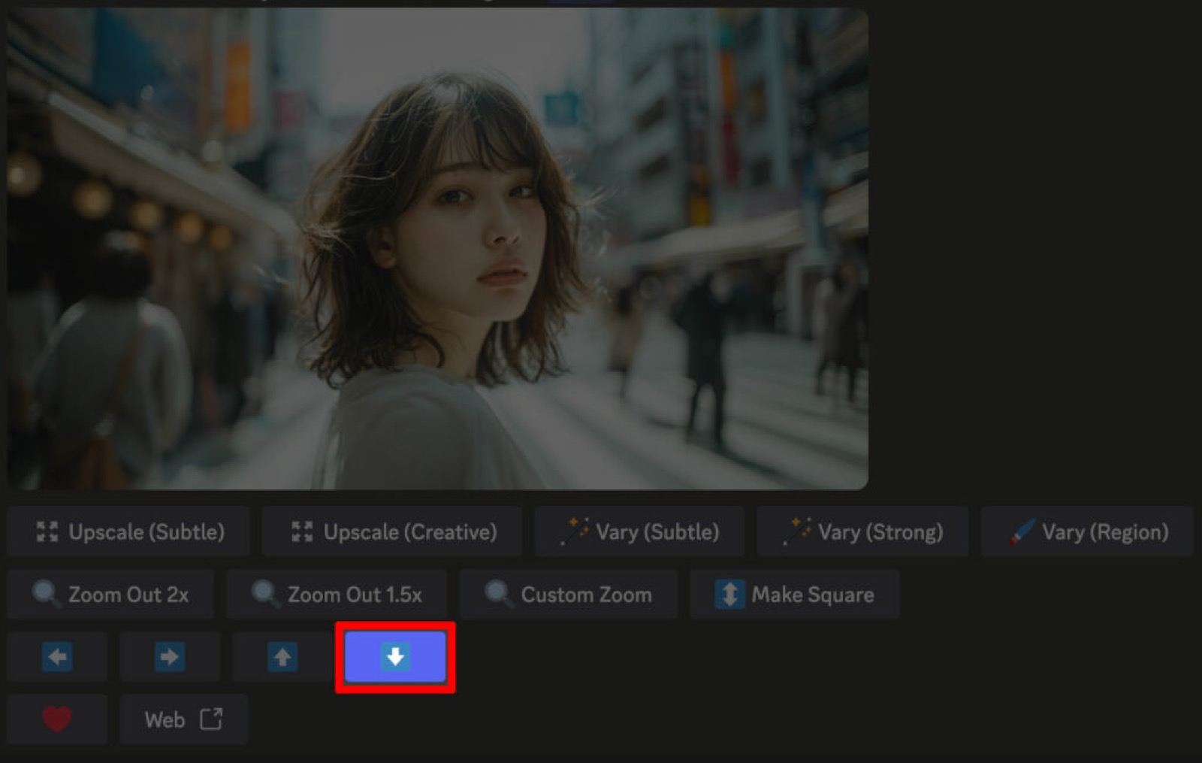This screenshot has width=1202, height=763.
Task: Select Upscale (Creative)
Action: tap(392, 531)
